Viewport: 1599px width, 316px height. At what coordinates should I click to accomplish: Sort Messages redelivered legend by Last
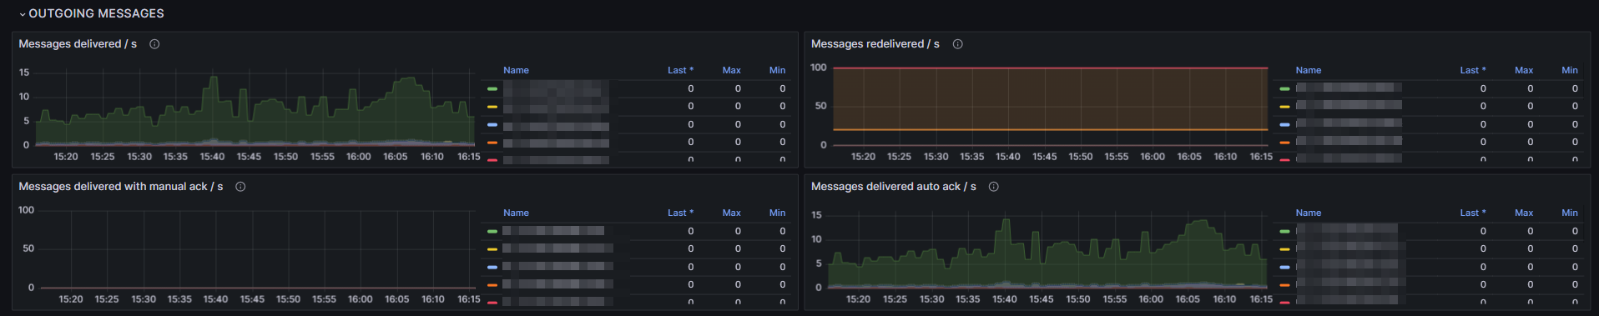point(1473,70)
